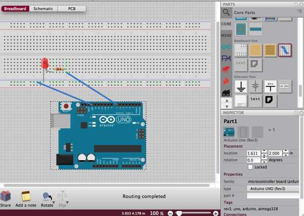Open the Parts panel options menu icon
The width and height of the screenshot is (304, 216).
(300, 11)
